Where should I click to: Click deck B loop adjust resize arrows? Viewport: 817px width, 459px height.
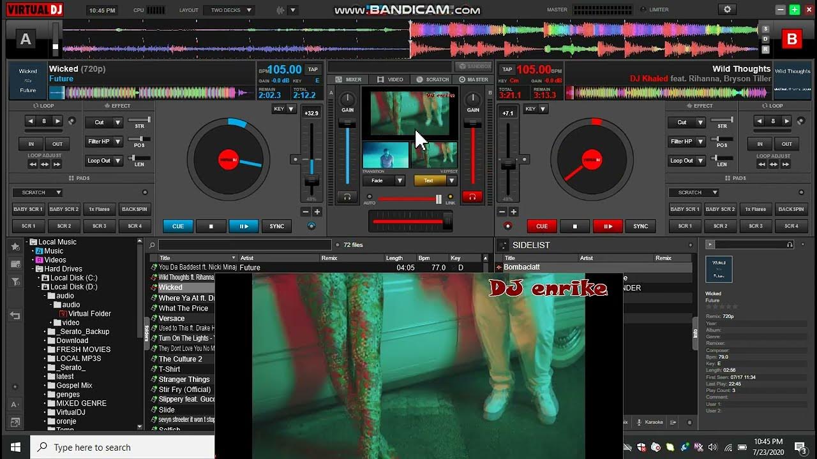pos(774,164)
